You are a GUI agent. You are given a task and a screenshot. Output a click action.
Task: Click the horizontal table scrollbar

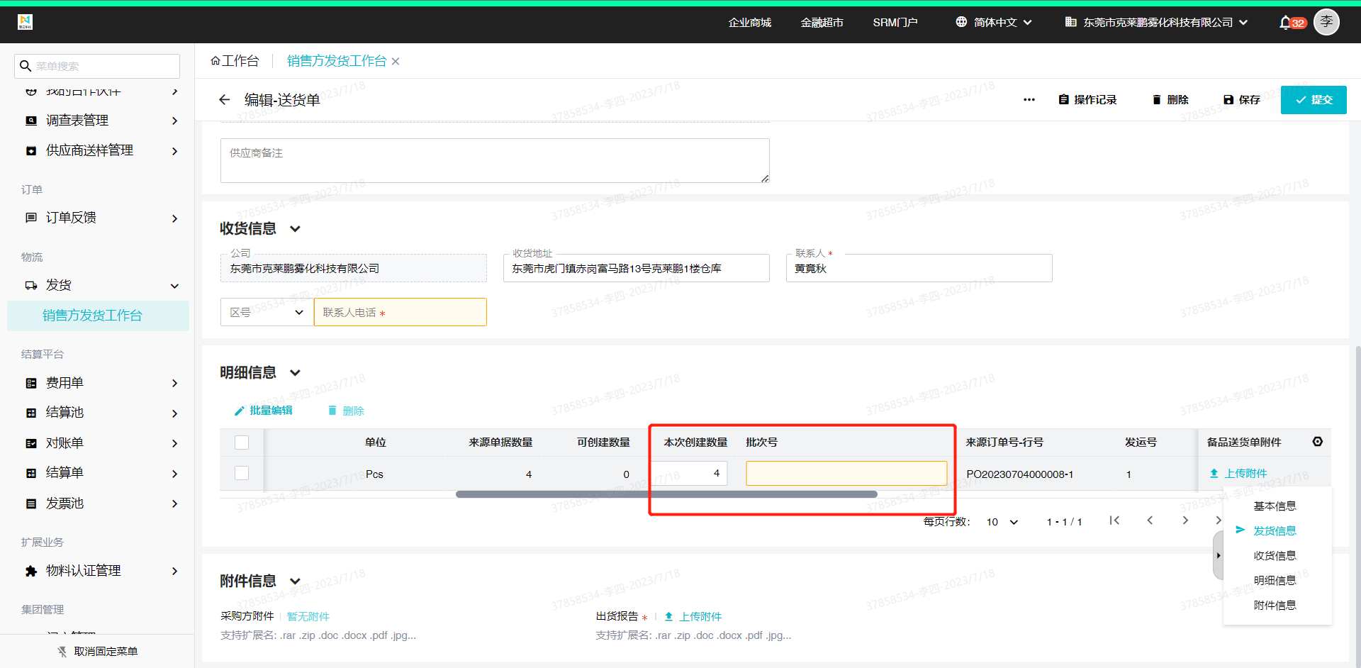(x=666, y=494)
